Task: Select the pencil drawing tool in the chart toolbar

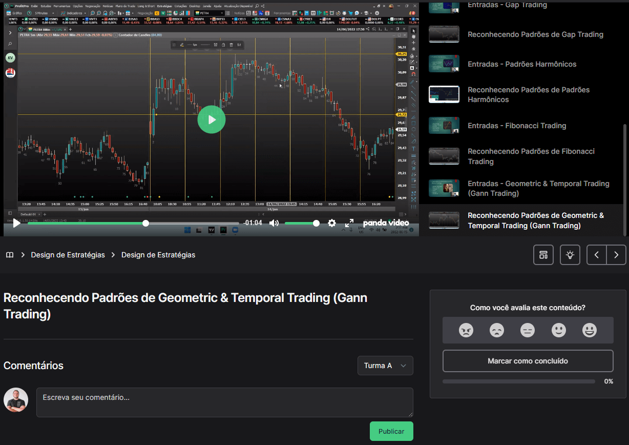Action: coord(182,45)
